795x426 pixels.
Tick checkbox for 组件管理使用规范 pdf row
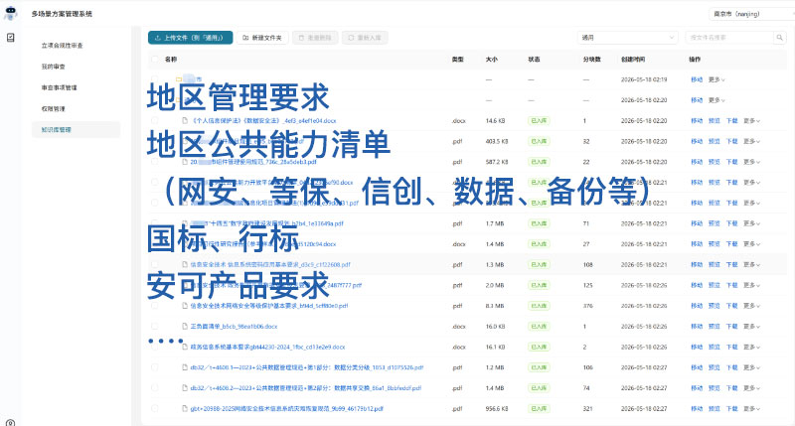click(x=155, y=162)
